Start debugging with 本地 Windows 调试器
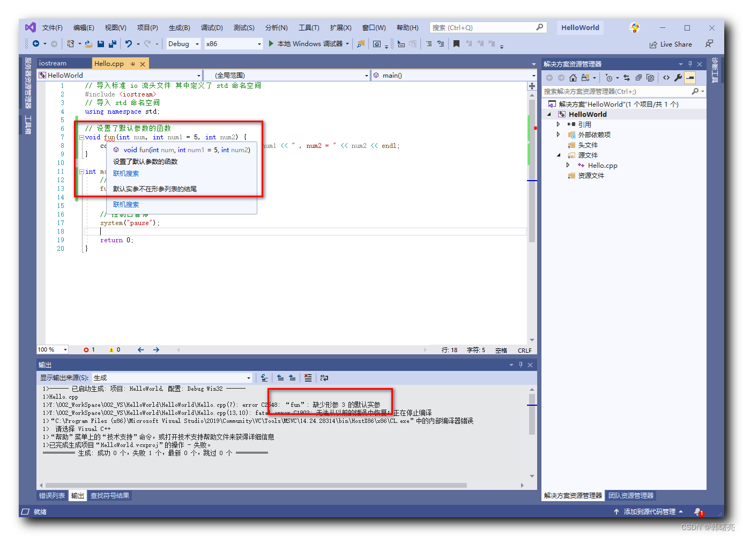 coord(309,43)
